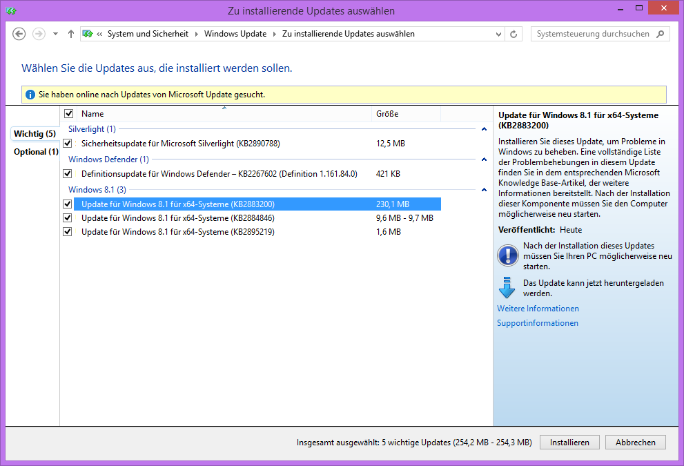The width and height of the screenshot is (684, 466).
Task: Click the double chevron at breadcrumb start
Action: [x=99, y=34]
